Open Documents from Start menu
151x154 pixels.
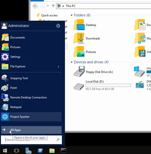point(31,37)
